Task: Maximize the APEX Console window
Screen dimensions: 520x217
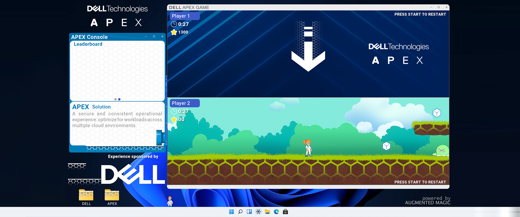Action: point(154,36)
